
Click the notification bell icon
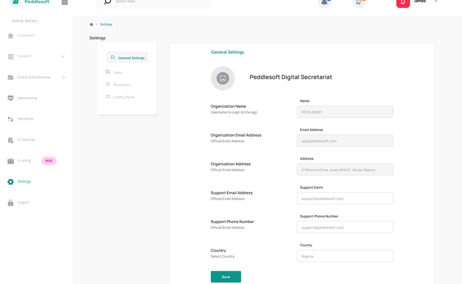[324, 2]
